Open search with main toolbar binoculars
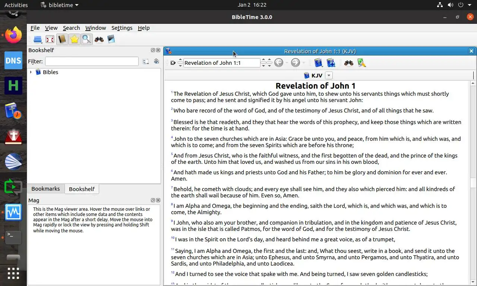 99,39
